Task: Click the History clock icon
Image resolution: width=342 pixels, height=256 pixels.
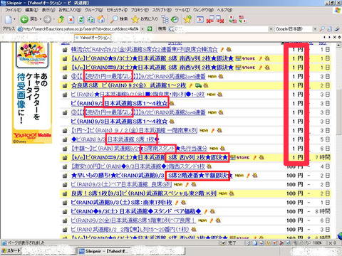Action: pos(175,19)
